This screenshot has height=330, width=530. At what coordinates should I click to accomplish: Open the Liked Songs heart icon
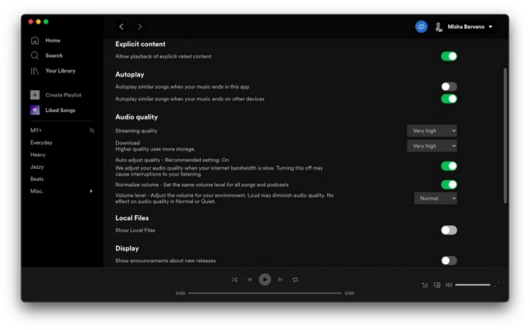point(35,110)
